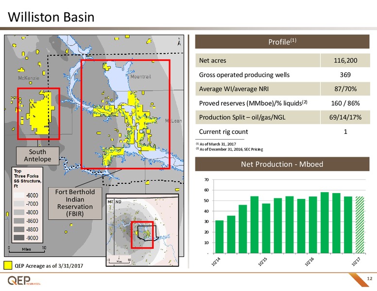377x291 pixels.
Task: Click the page number 12
Action: point(370,278)
